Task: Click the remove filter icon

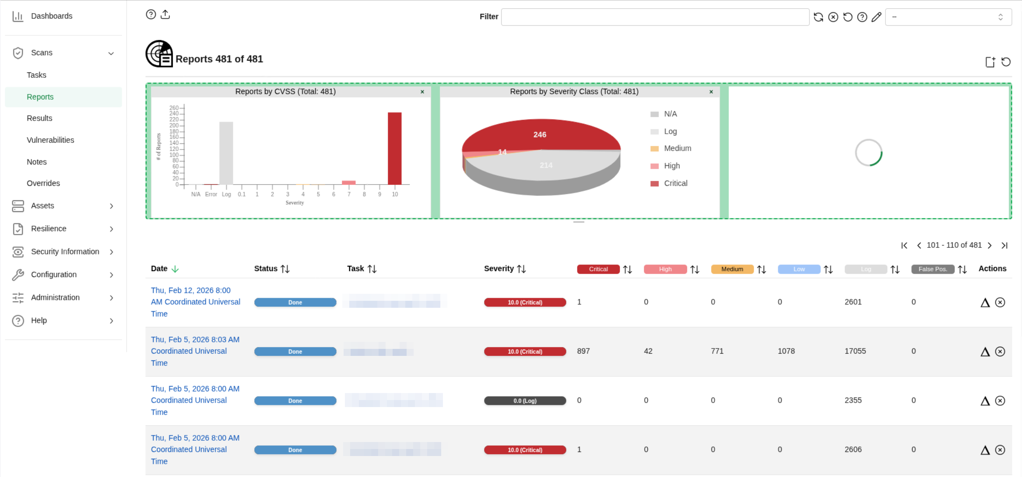Action: tap(833, 17)
